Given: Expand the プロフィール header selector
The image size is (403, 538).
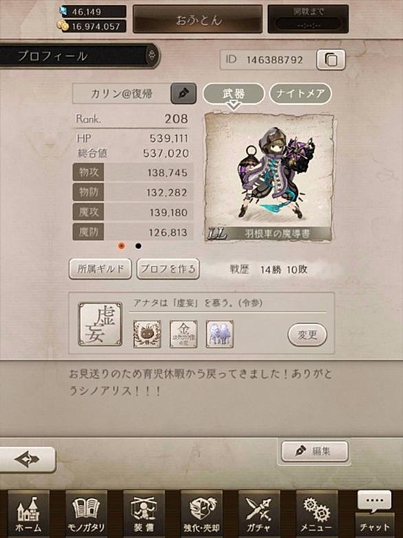Looking at the screenshot, I should coord(153,55).
